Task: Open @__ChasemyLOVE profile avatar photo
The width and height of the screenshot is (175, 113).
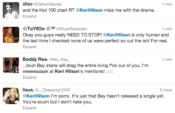Action: 11,96
